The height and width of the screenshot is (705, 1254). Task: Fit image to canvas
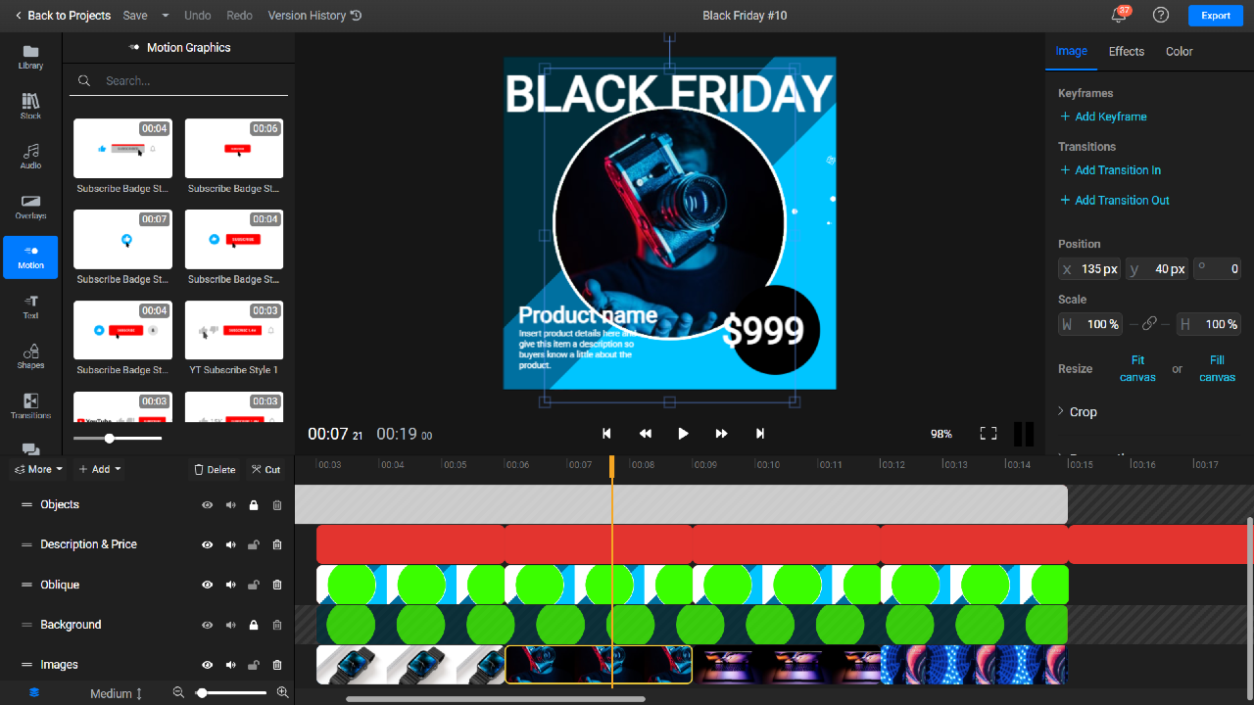[1137, 369]
